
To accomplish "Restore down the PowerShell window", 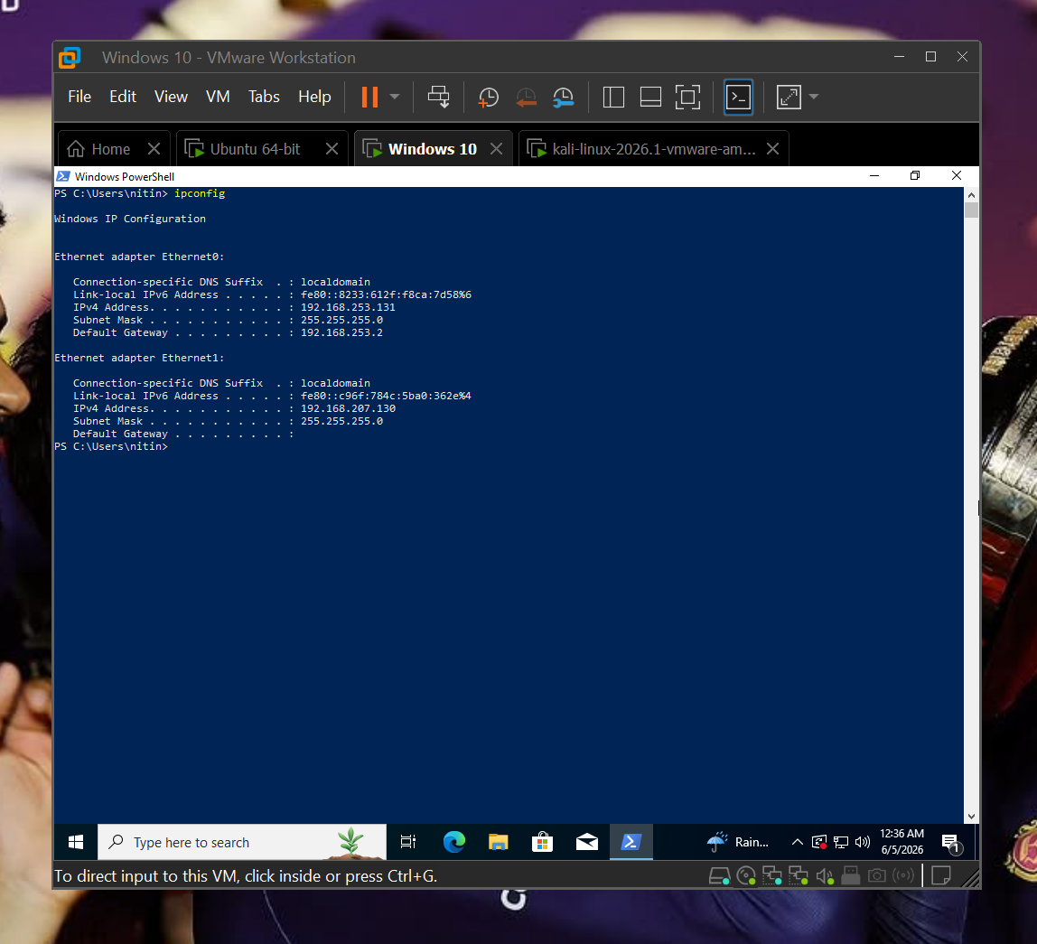I will point(915,175).
